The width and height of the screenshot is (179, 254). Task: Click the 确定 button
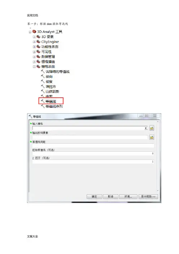[x=94, y=196]
